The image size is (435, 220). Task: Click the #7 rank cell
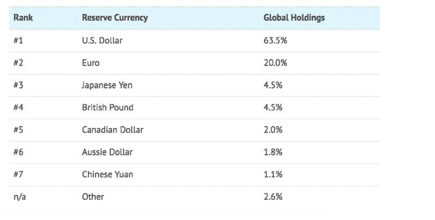18,174
